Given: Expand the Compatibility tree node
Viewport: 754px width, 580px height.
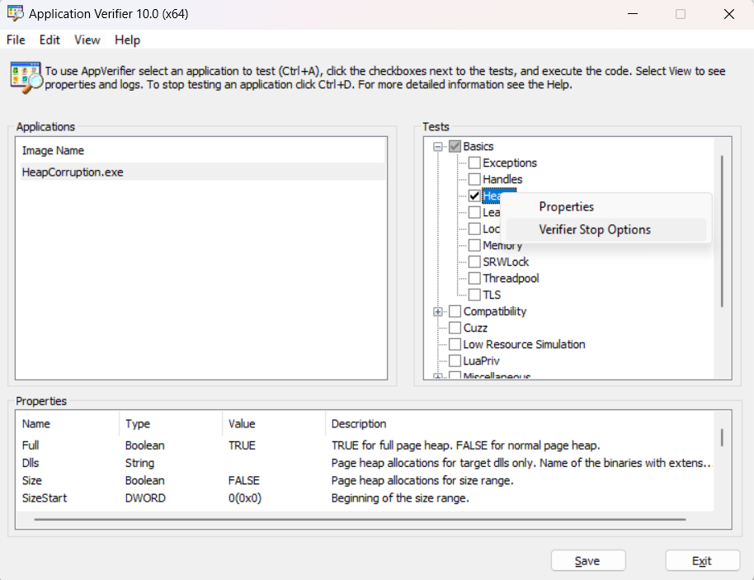Looking at the screenshot, I should [x=437, y=312].
